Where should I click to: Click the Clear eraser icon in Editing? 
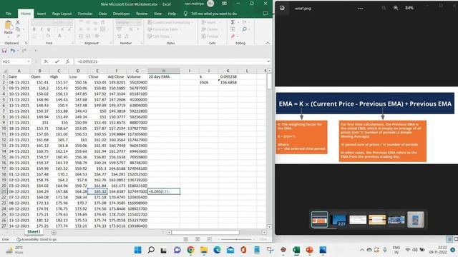click(233, 36)
